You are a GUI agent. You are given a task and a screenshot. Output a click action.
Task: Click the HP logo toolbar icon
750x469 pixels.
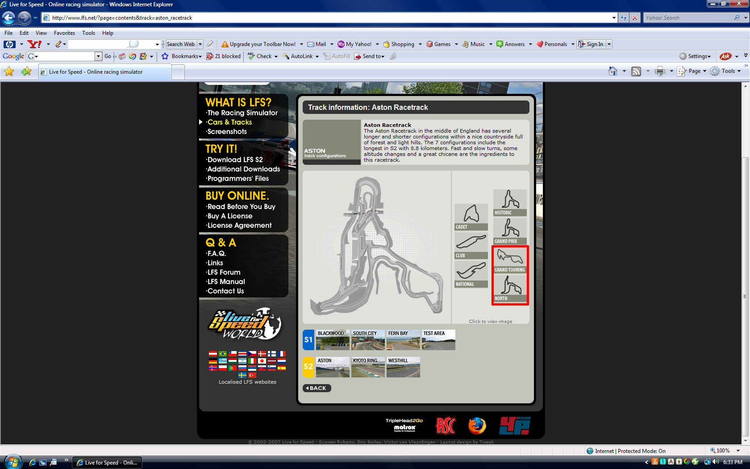point(9,44)
